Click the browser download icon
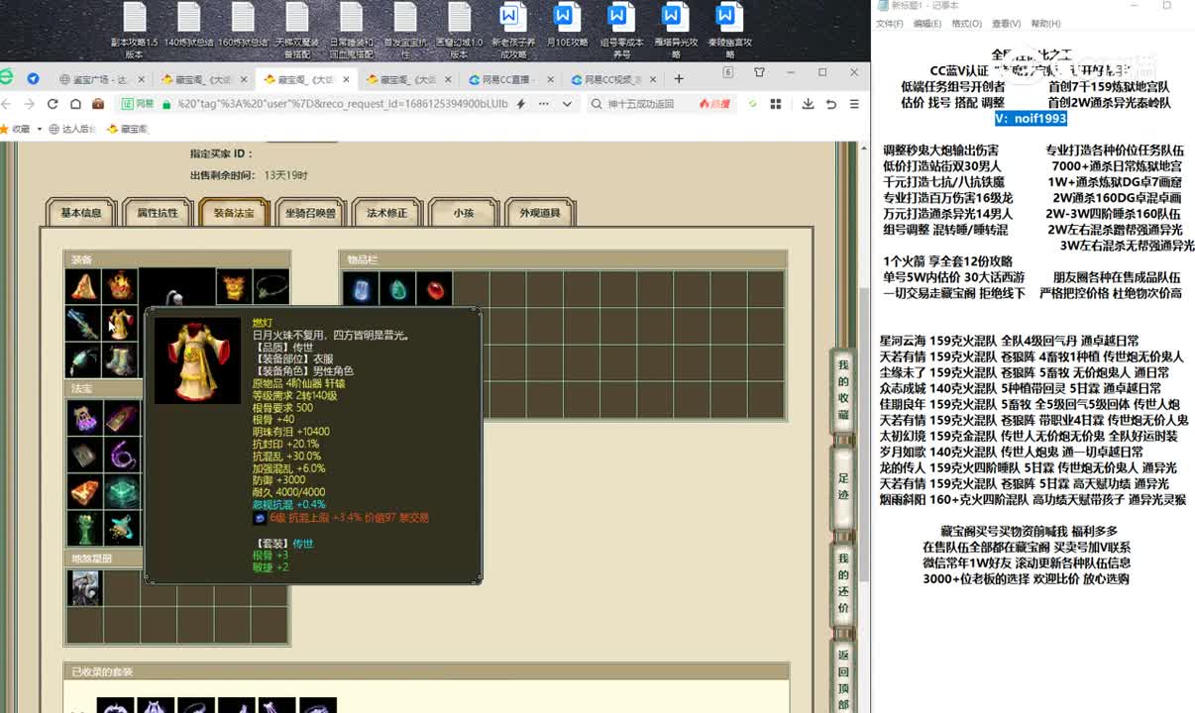This screenshot has width=1195, height=713. (808, 104)
